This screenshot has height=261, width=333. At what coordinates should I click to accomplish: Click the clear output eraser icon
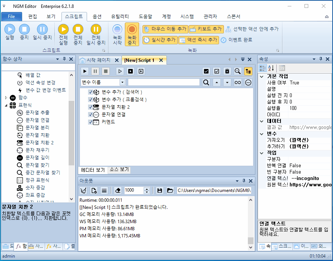(x=118, y=190)
